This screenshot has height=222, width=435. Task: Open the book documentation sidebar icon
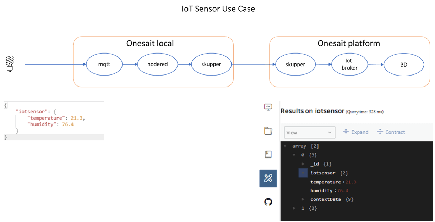tap(268, 154)
